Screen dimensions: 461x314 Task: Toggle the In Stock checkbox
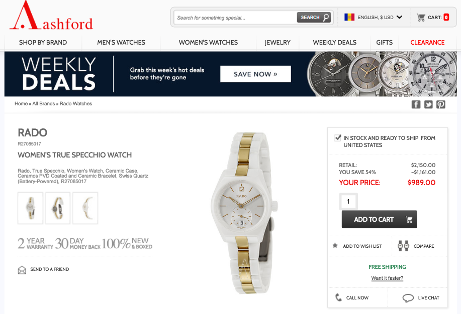[x=338, y=137]
